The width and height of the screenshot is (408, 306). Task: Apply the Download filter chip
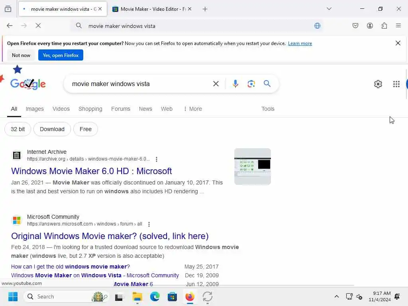pos(52,129)
